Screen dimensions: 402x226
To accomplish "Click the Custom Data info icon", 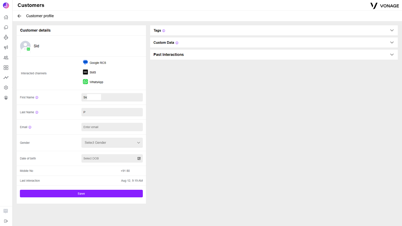I will point(177,43).
